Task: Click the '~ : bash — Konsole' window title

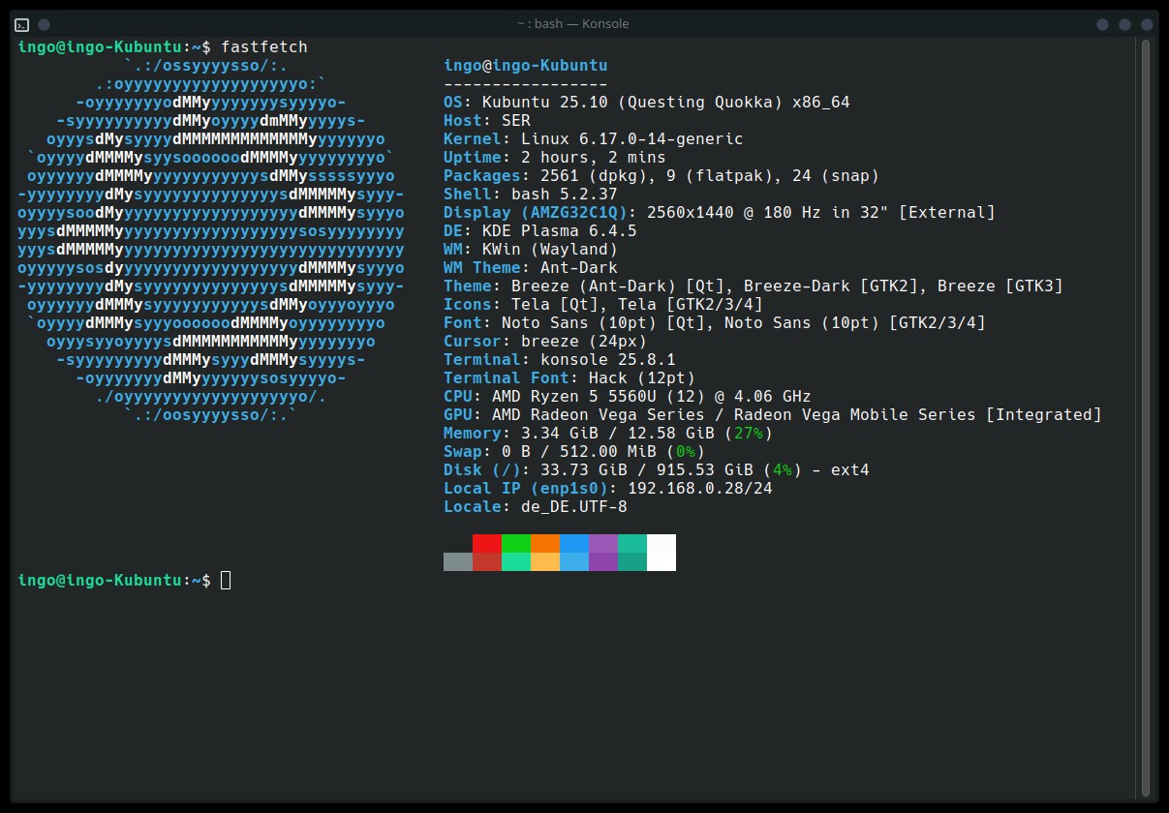Action: [572, 24]
